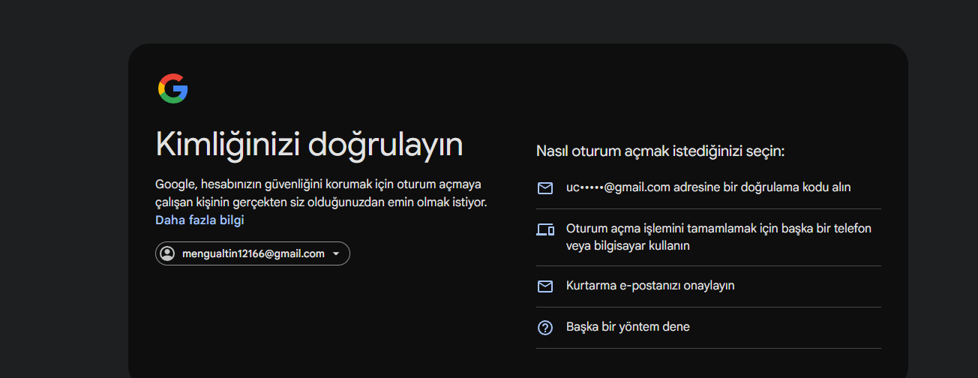
Task: Select Başka bir yöntem dene option
Action: pos(709,328)
